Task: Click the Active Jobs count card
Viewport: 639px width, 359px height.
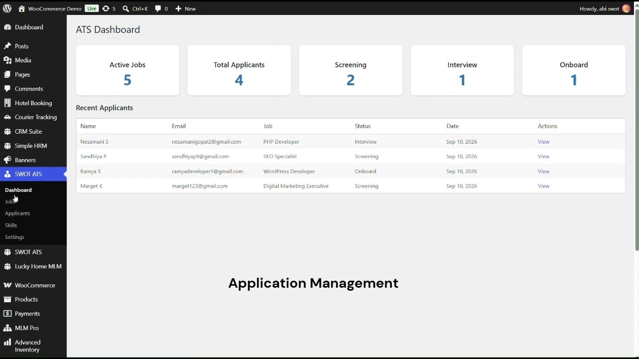Action: click(x=127, y=70)
